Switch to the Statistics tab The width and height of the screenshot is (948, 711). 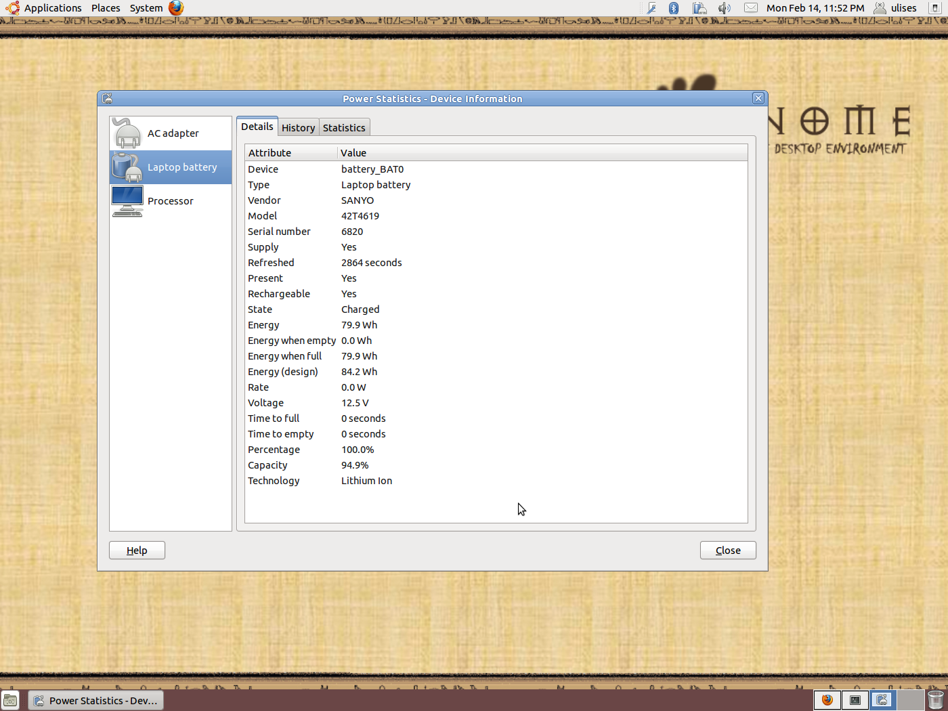(x=344, y=128)
